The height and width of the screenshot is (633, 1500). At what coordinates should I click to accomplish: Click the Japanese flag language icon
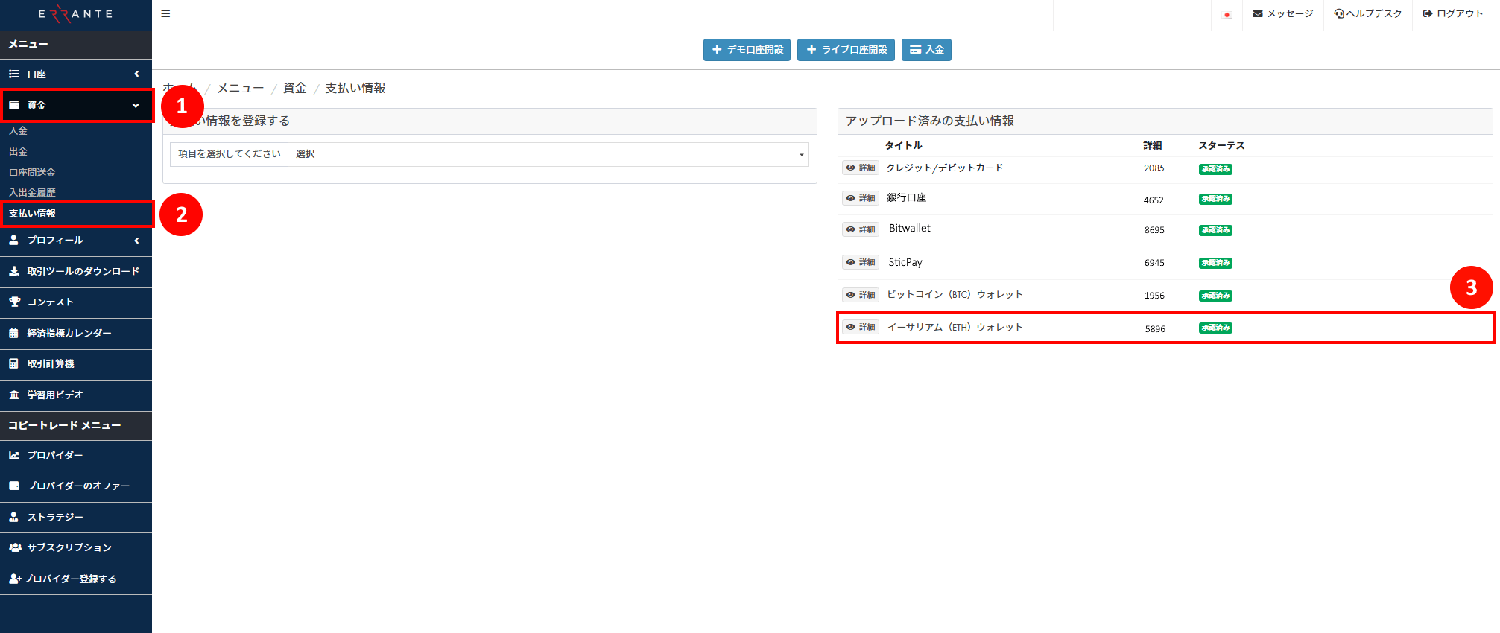click(1227, 15)
